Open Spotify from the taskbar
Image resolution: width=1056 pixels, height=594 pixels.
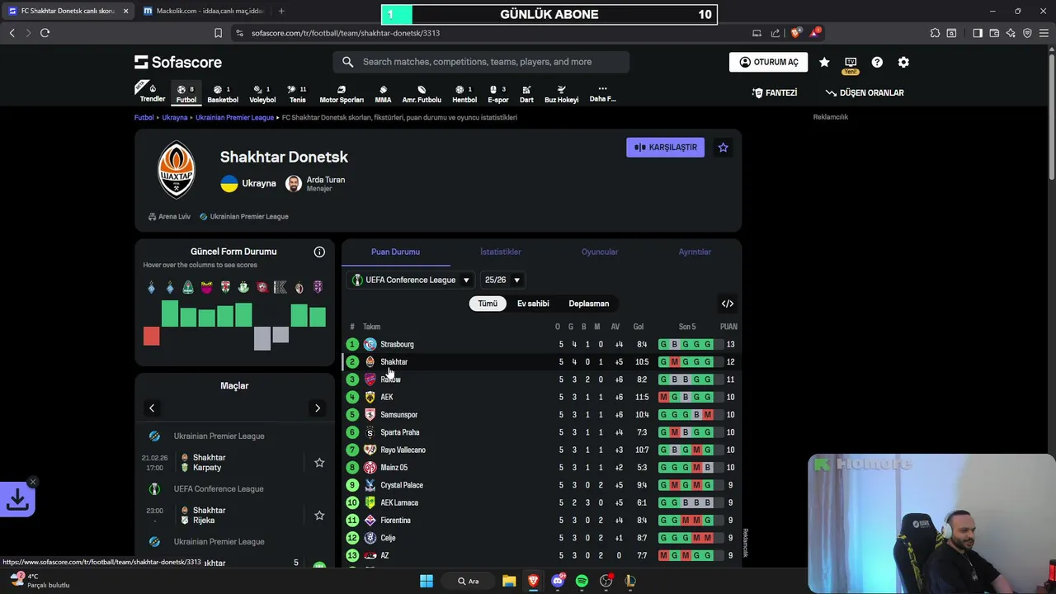click(x=582, y=581)
